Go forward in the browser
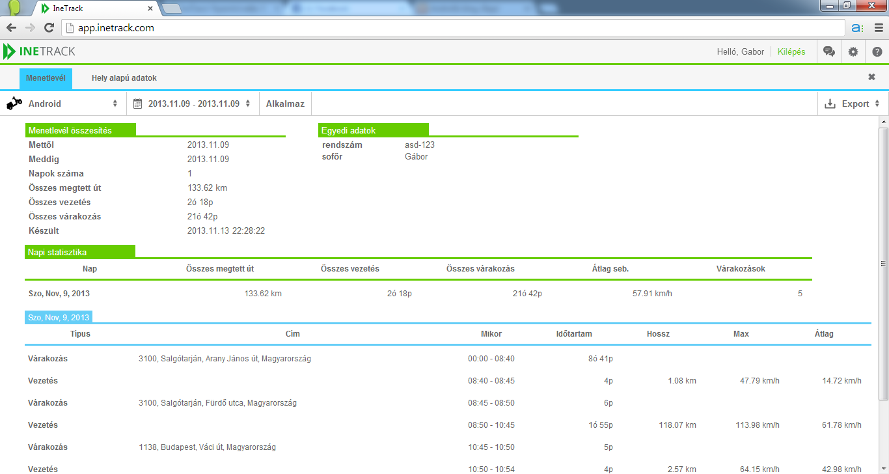Screen dimensions: 889x474 30,28
